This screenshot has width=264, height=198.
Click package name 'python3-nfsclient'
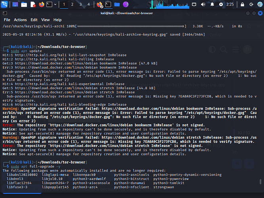[x=132, y=187]
